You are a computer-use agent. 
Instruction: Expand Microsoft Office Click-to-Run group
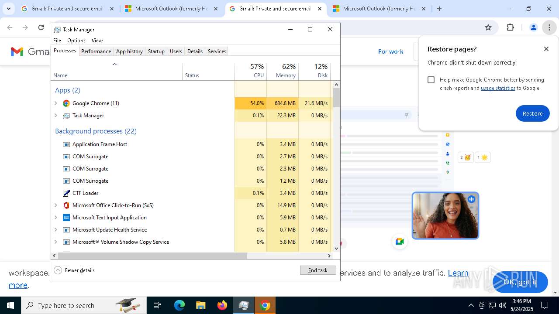pos(55,205)
